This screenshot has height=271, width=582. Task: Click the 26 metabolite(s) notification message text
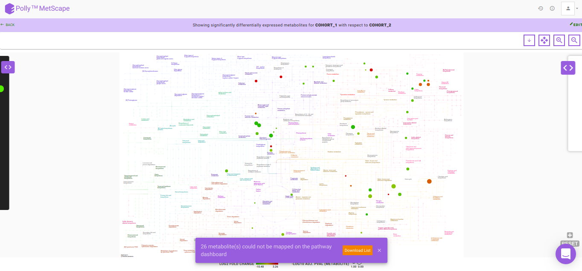[266, 251]
